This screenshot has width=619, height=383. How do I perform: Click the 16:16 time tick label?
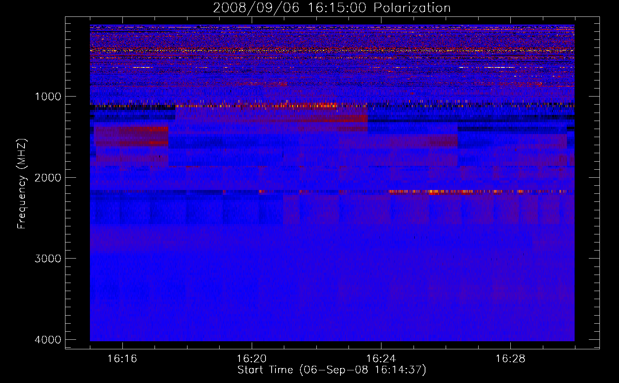point(122,358)
